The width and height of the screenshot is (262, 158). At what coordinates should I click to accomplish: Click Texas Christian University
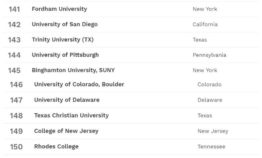[72, 116]
